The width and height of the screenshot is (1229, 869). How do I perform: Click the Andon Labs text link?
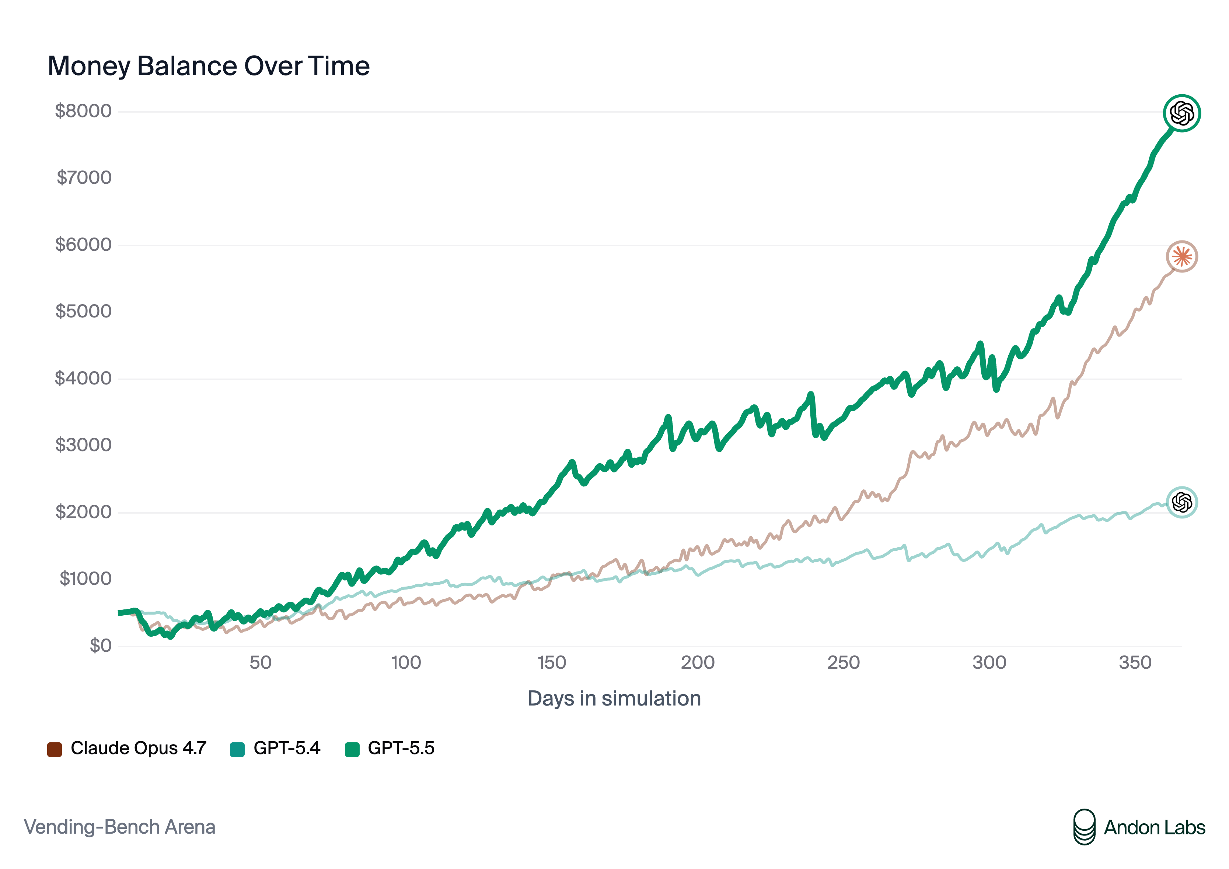click(1154, 827)
